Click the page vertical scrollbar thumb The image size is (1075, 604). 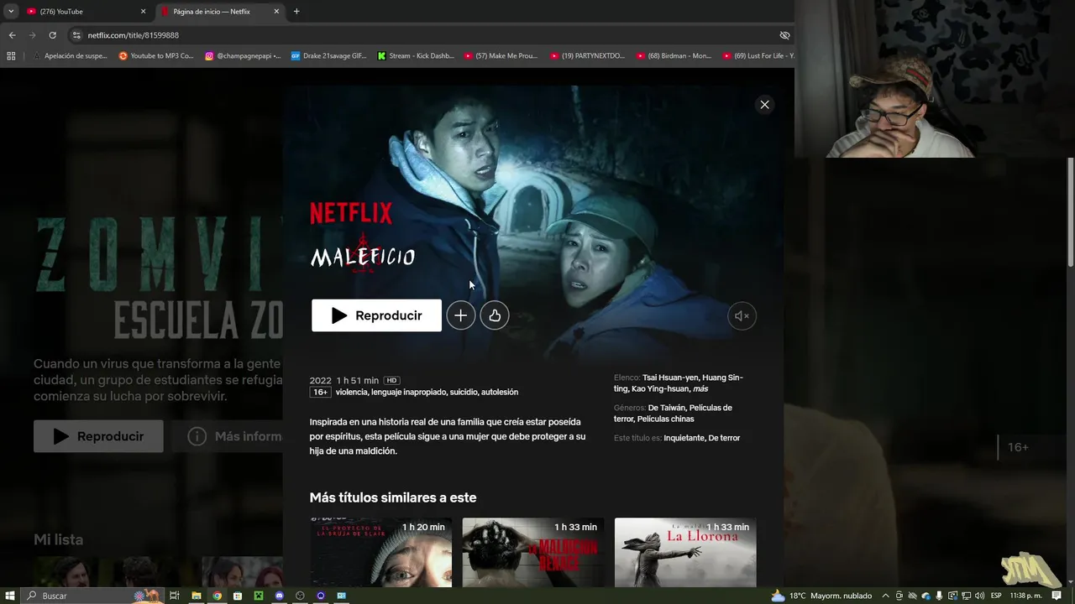tap(1071, 212)
